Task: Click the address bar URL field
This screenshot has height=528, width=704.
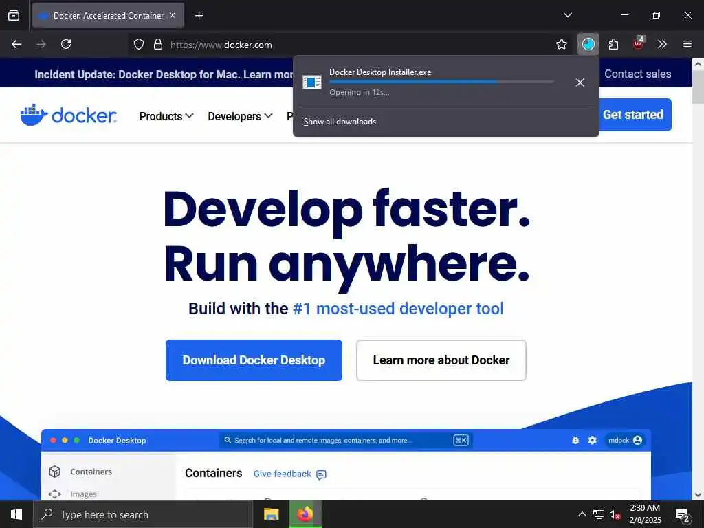Action: tap(350, 45)
